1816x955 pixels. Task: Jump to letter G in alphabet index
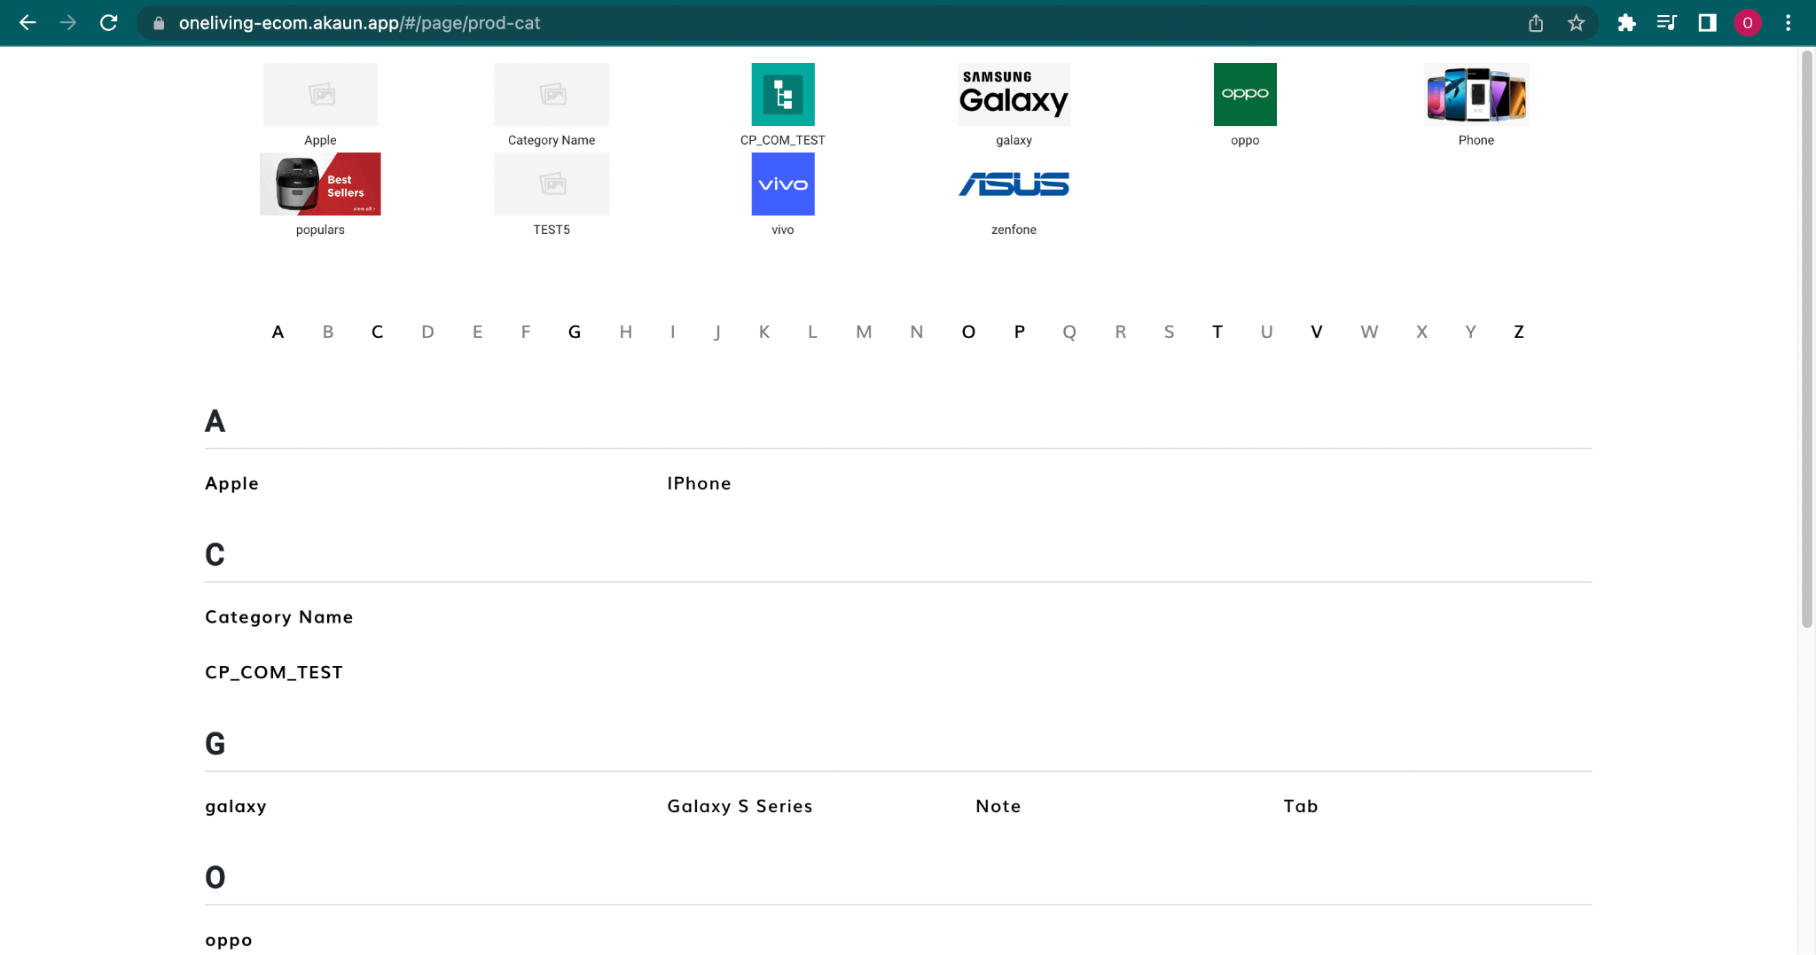[x=575, y=332]
